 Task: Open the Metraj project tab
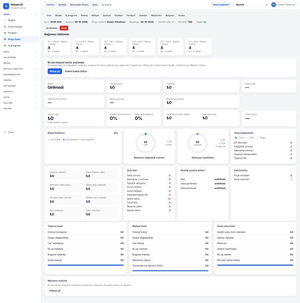(x=84, y=15)
